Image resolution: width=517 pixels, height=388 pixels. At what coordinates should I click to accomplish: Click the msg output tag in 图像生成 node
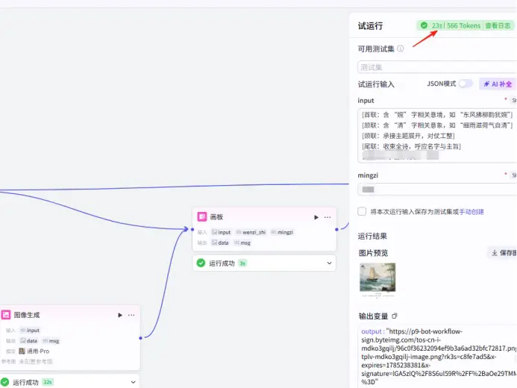click(51, 341)
